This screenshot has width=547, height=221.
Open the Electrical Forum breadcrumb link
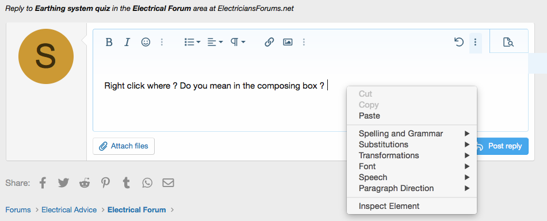tap(137, 210)
